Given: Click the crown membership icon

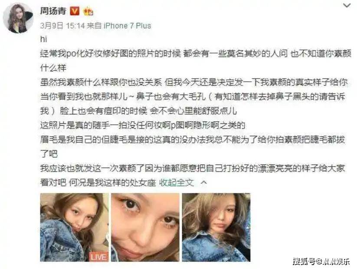Looking at the screenshot, I should click(88, 11).
